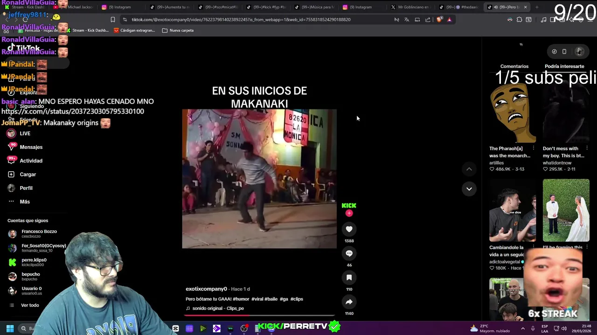Open a new browser tab
Image resolution: width=597 pixels, height=335 pixels.
(537, 7)
